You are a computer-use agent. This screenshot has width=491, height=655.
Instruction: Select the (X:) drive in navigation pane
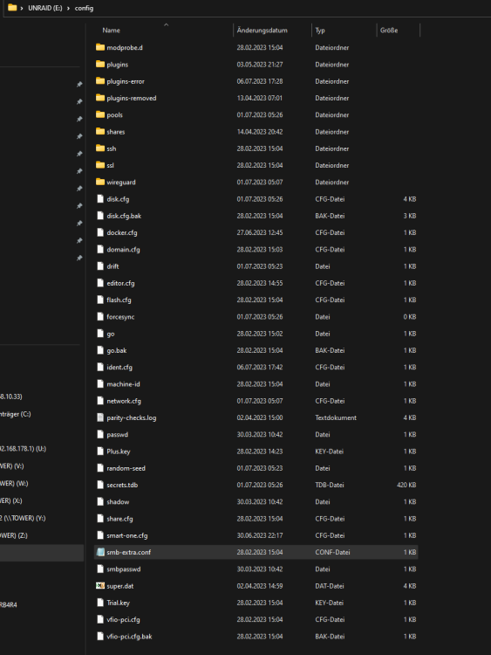coord(11,500)
